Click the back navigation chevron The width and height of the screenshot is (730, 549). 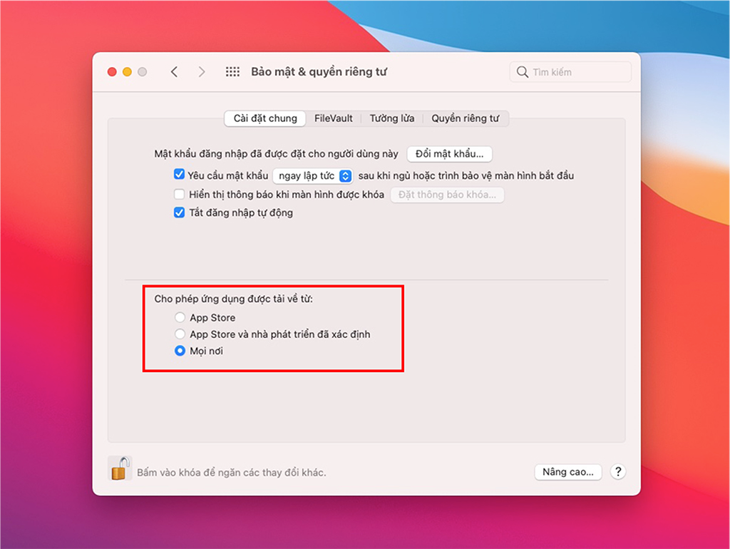point(174,72)
